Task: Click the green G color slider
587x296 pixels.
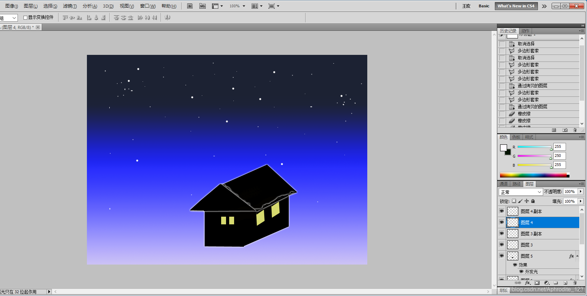Action: (534, 156)
